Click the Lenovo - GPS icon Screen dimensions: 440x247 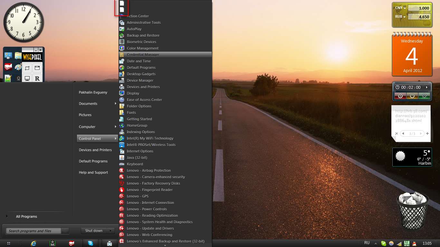pyautogui.click(x=122, y=196)
